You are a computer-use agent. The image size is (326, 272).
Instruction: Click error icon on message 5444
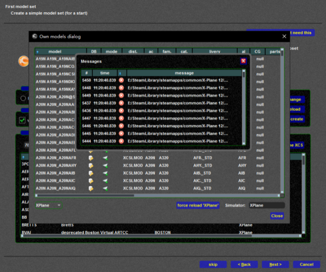pos(121,140)
